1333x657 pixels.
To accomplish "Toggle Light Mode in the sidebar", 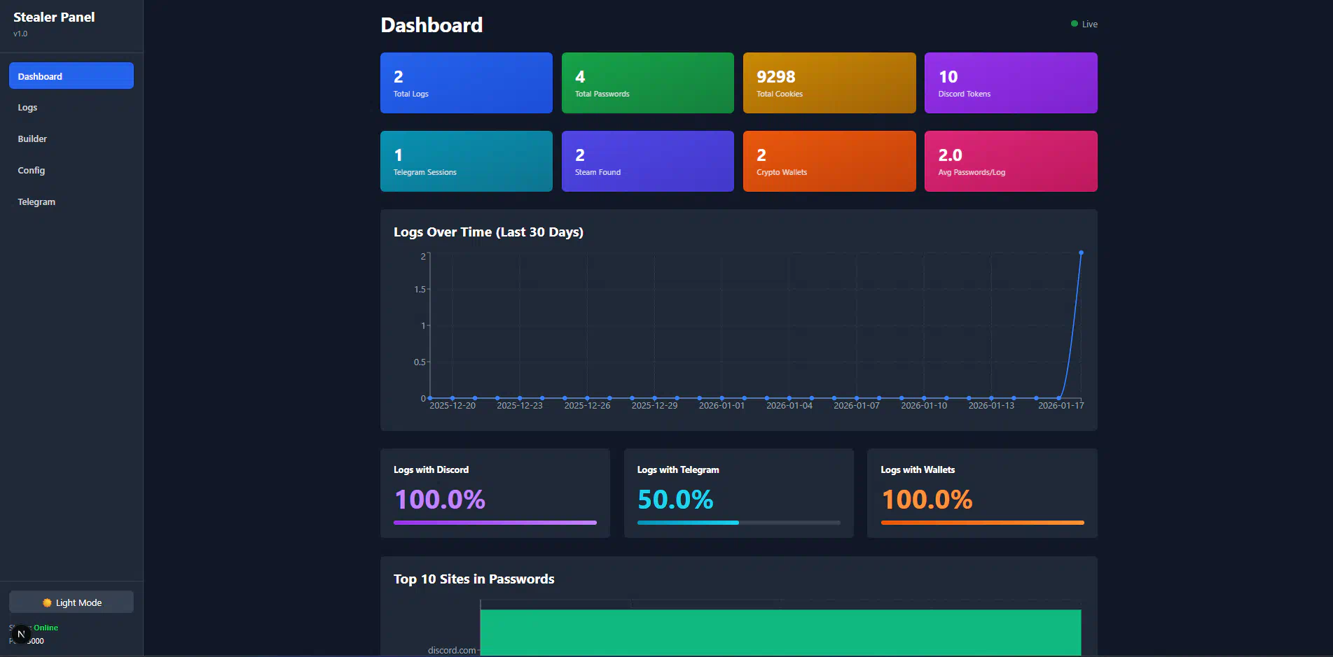I will point(71,602).
